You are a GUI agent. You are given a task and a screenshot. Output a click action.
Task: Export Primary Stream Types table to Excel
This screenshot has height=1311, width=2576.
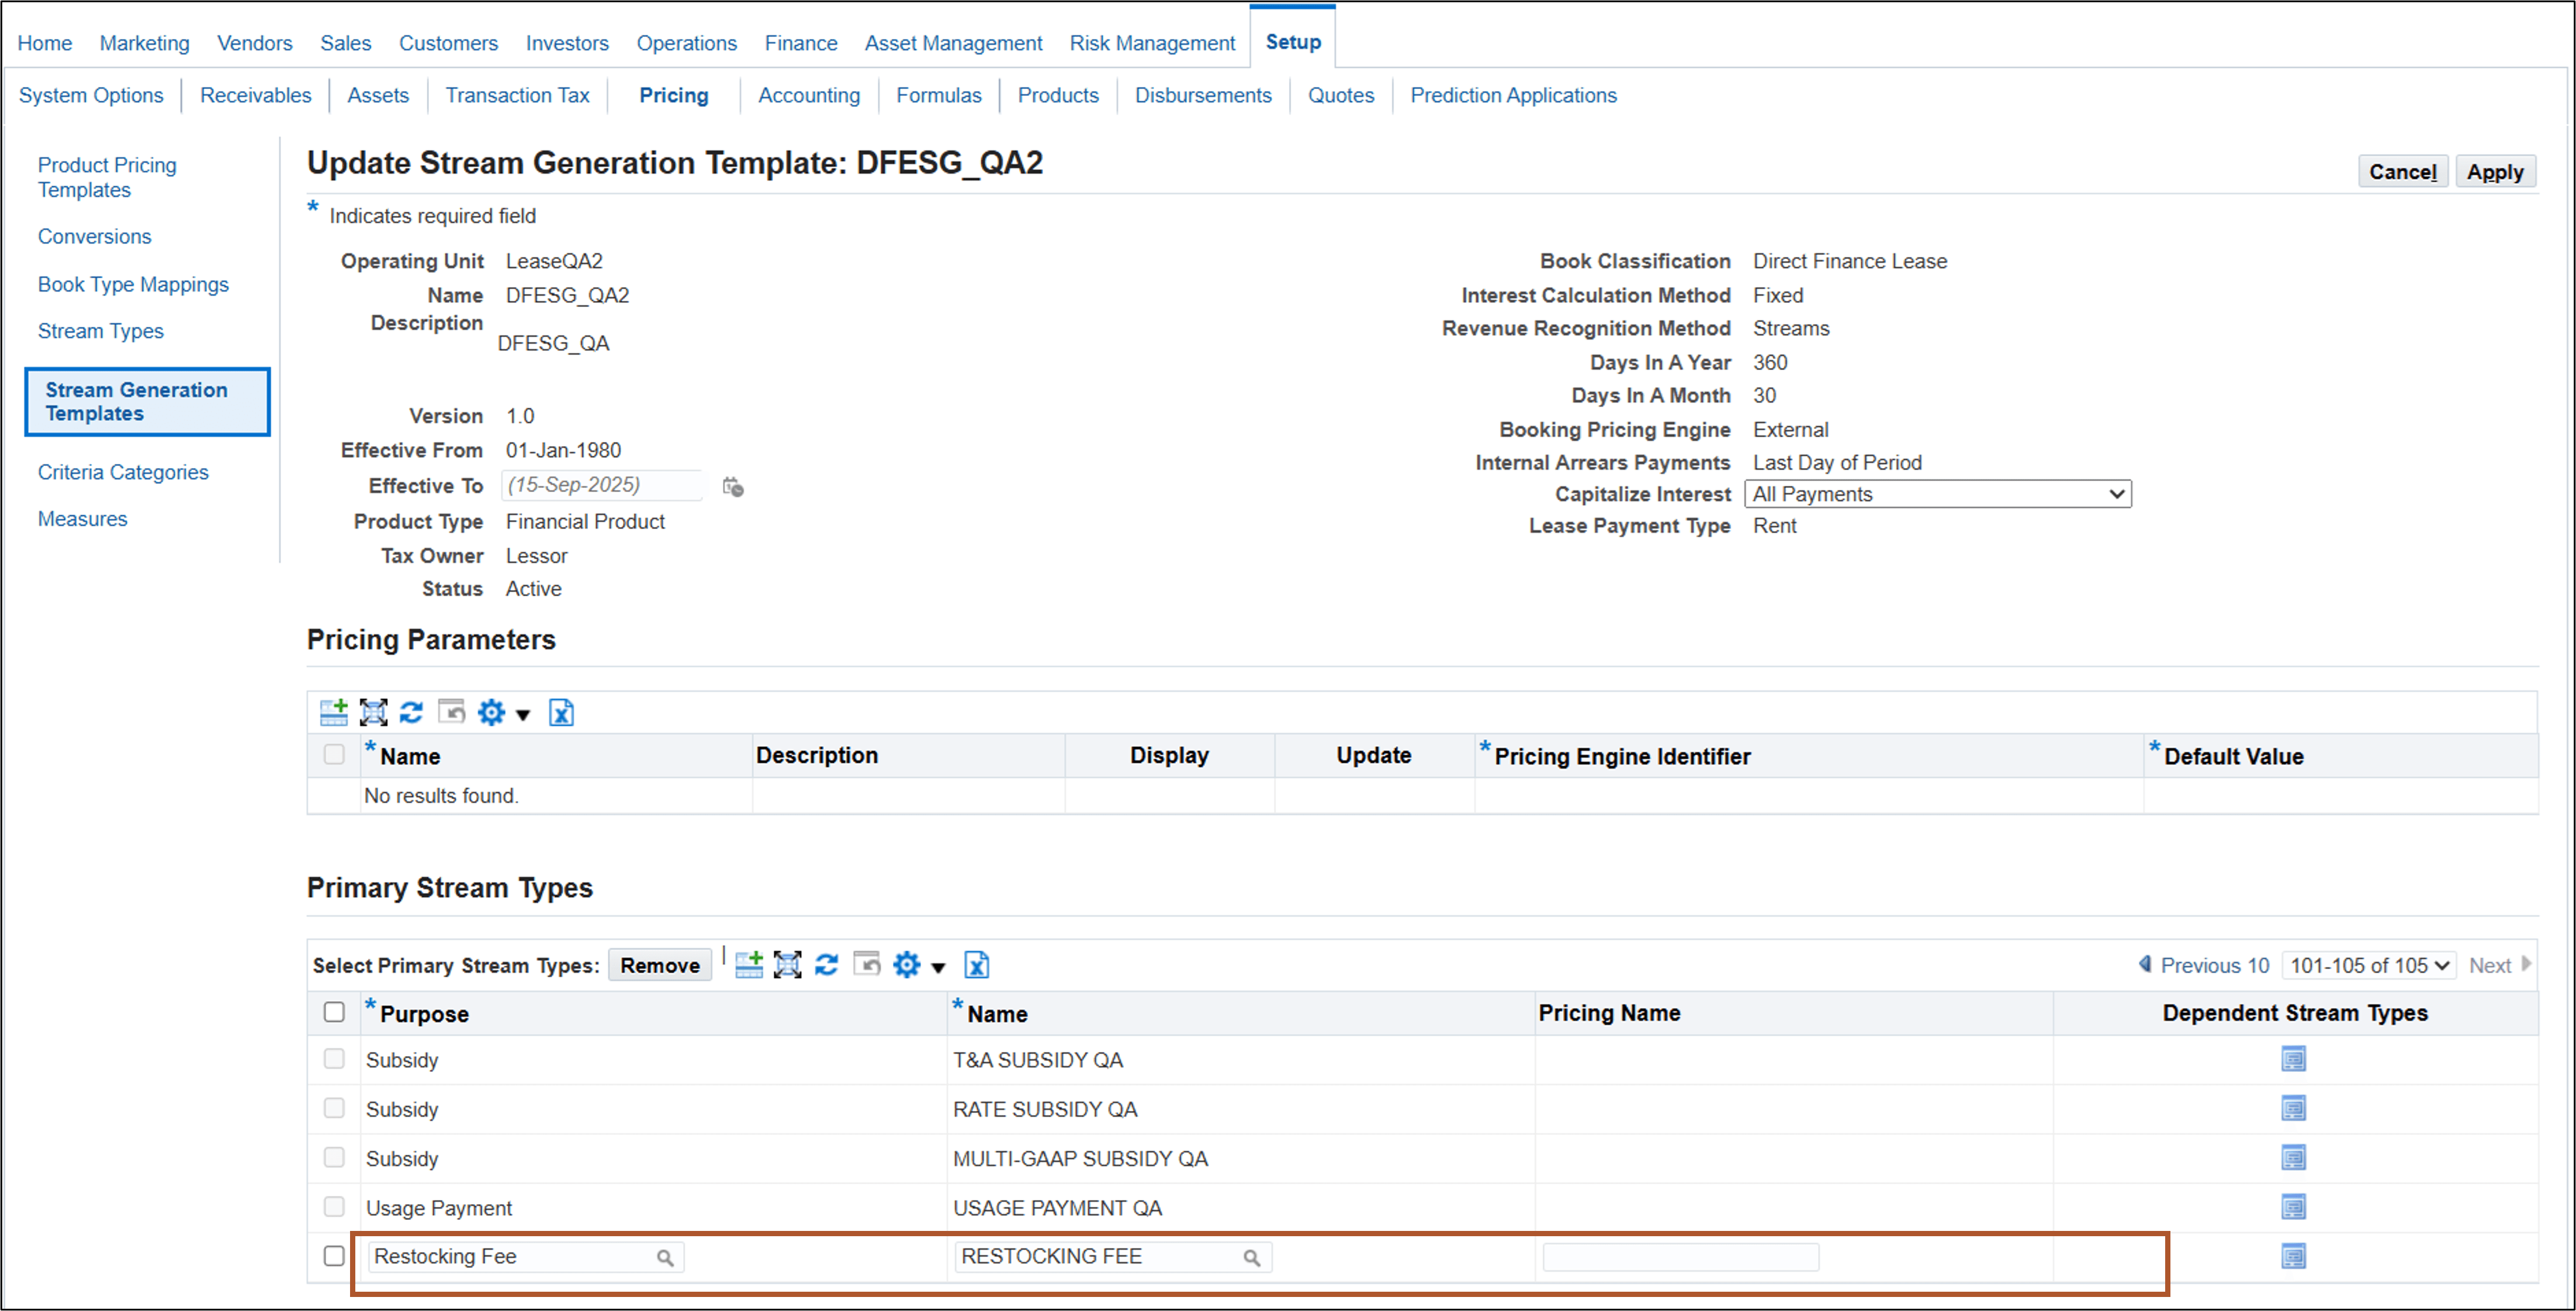[976, 964]
